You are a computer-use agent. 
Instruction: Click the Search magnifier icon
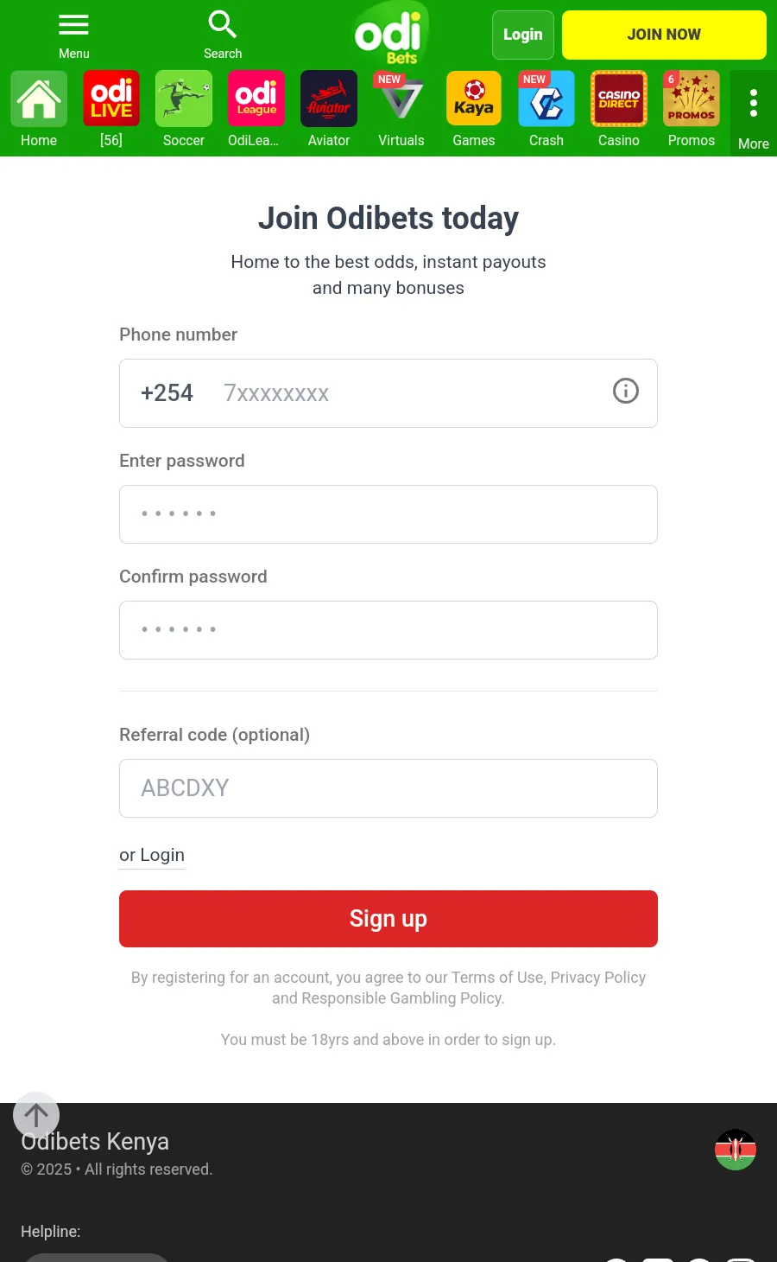[x=222, y=25]
